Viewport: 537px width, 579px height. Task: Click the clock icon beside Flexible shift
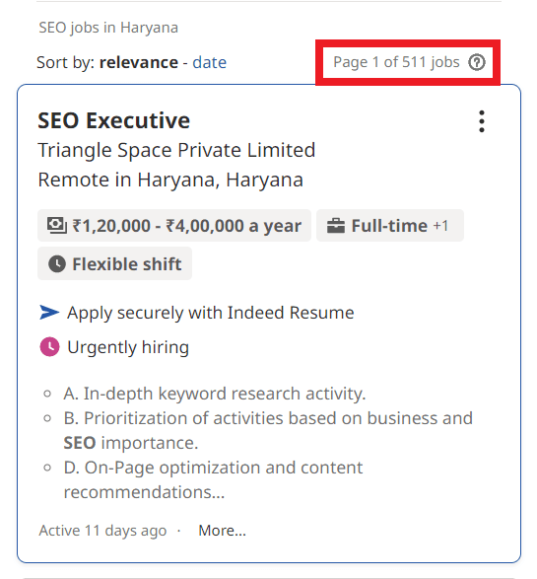(57, 264)
